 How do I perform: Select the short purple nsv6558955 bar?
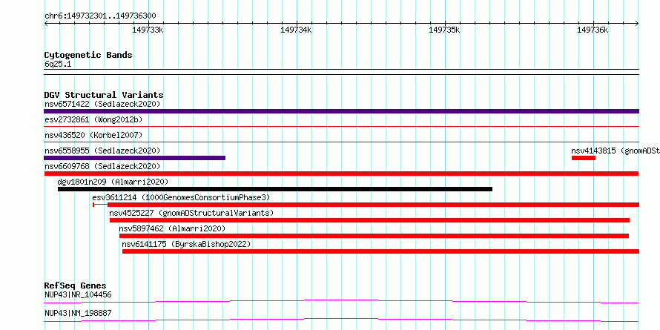pos(135,158)
